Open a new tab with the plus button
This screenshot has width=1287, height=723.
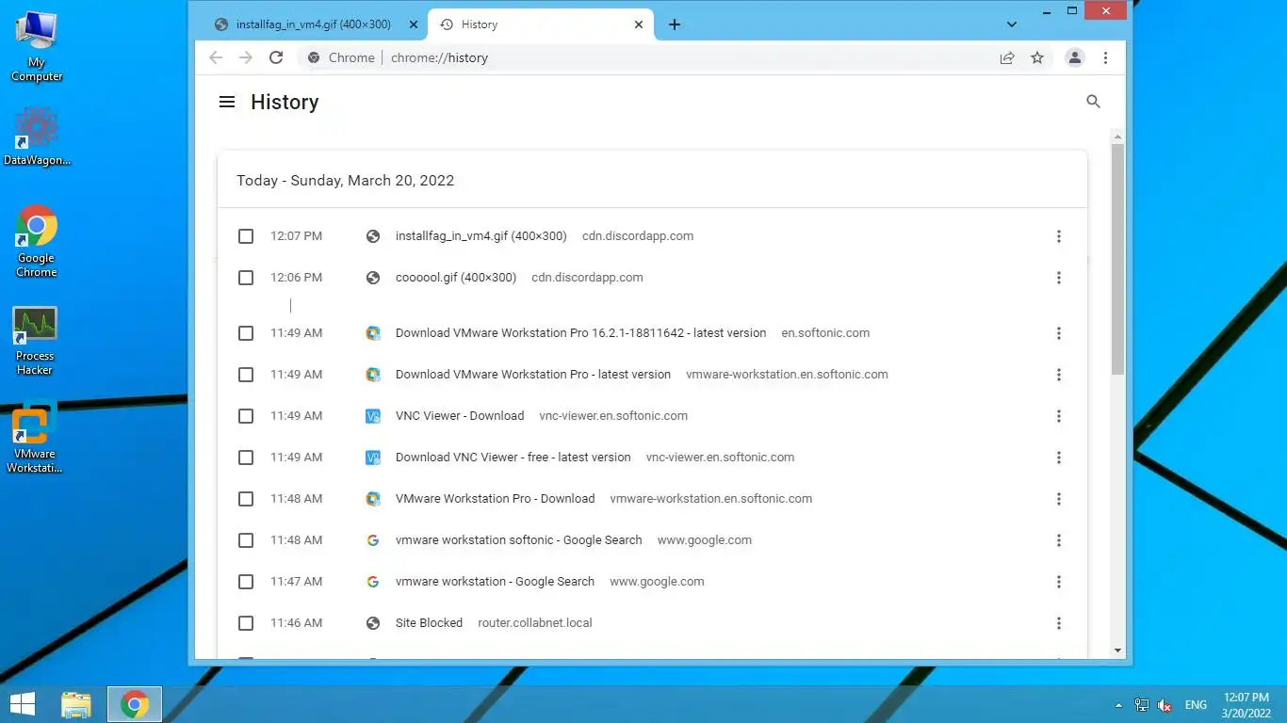tap(675, 24)
